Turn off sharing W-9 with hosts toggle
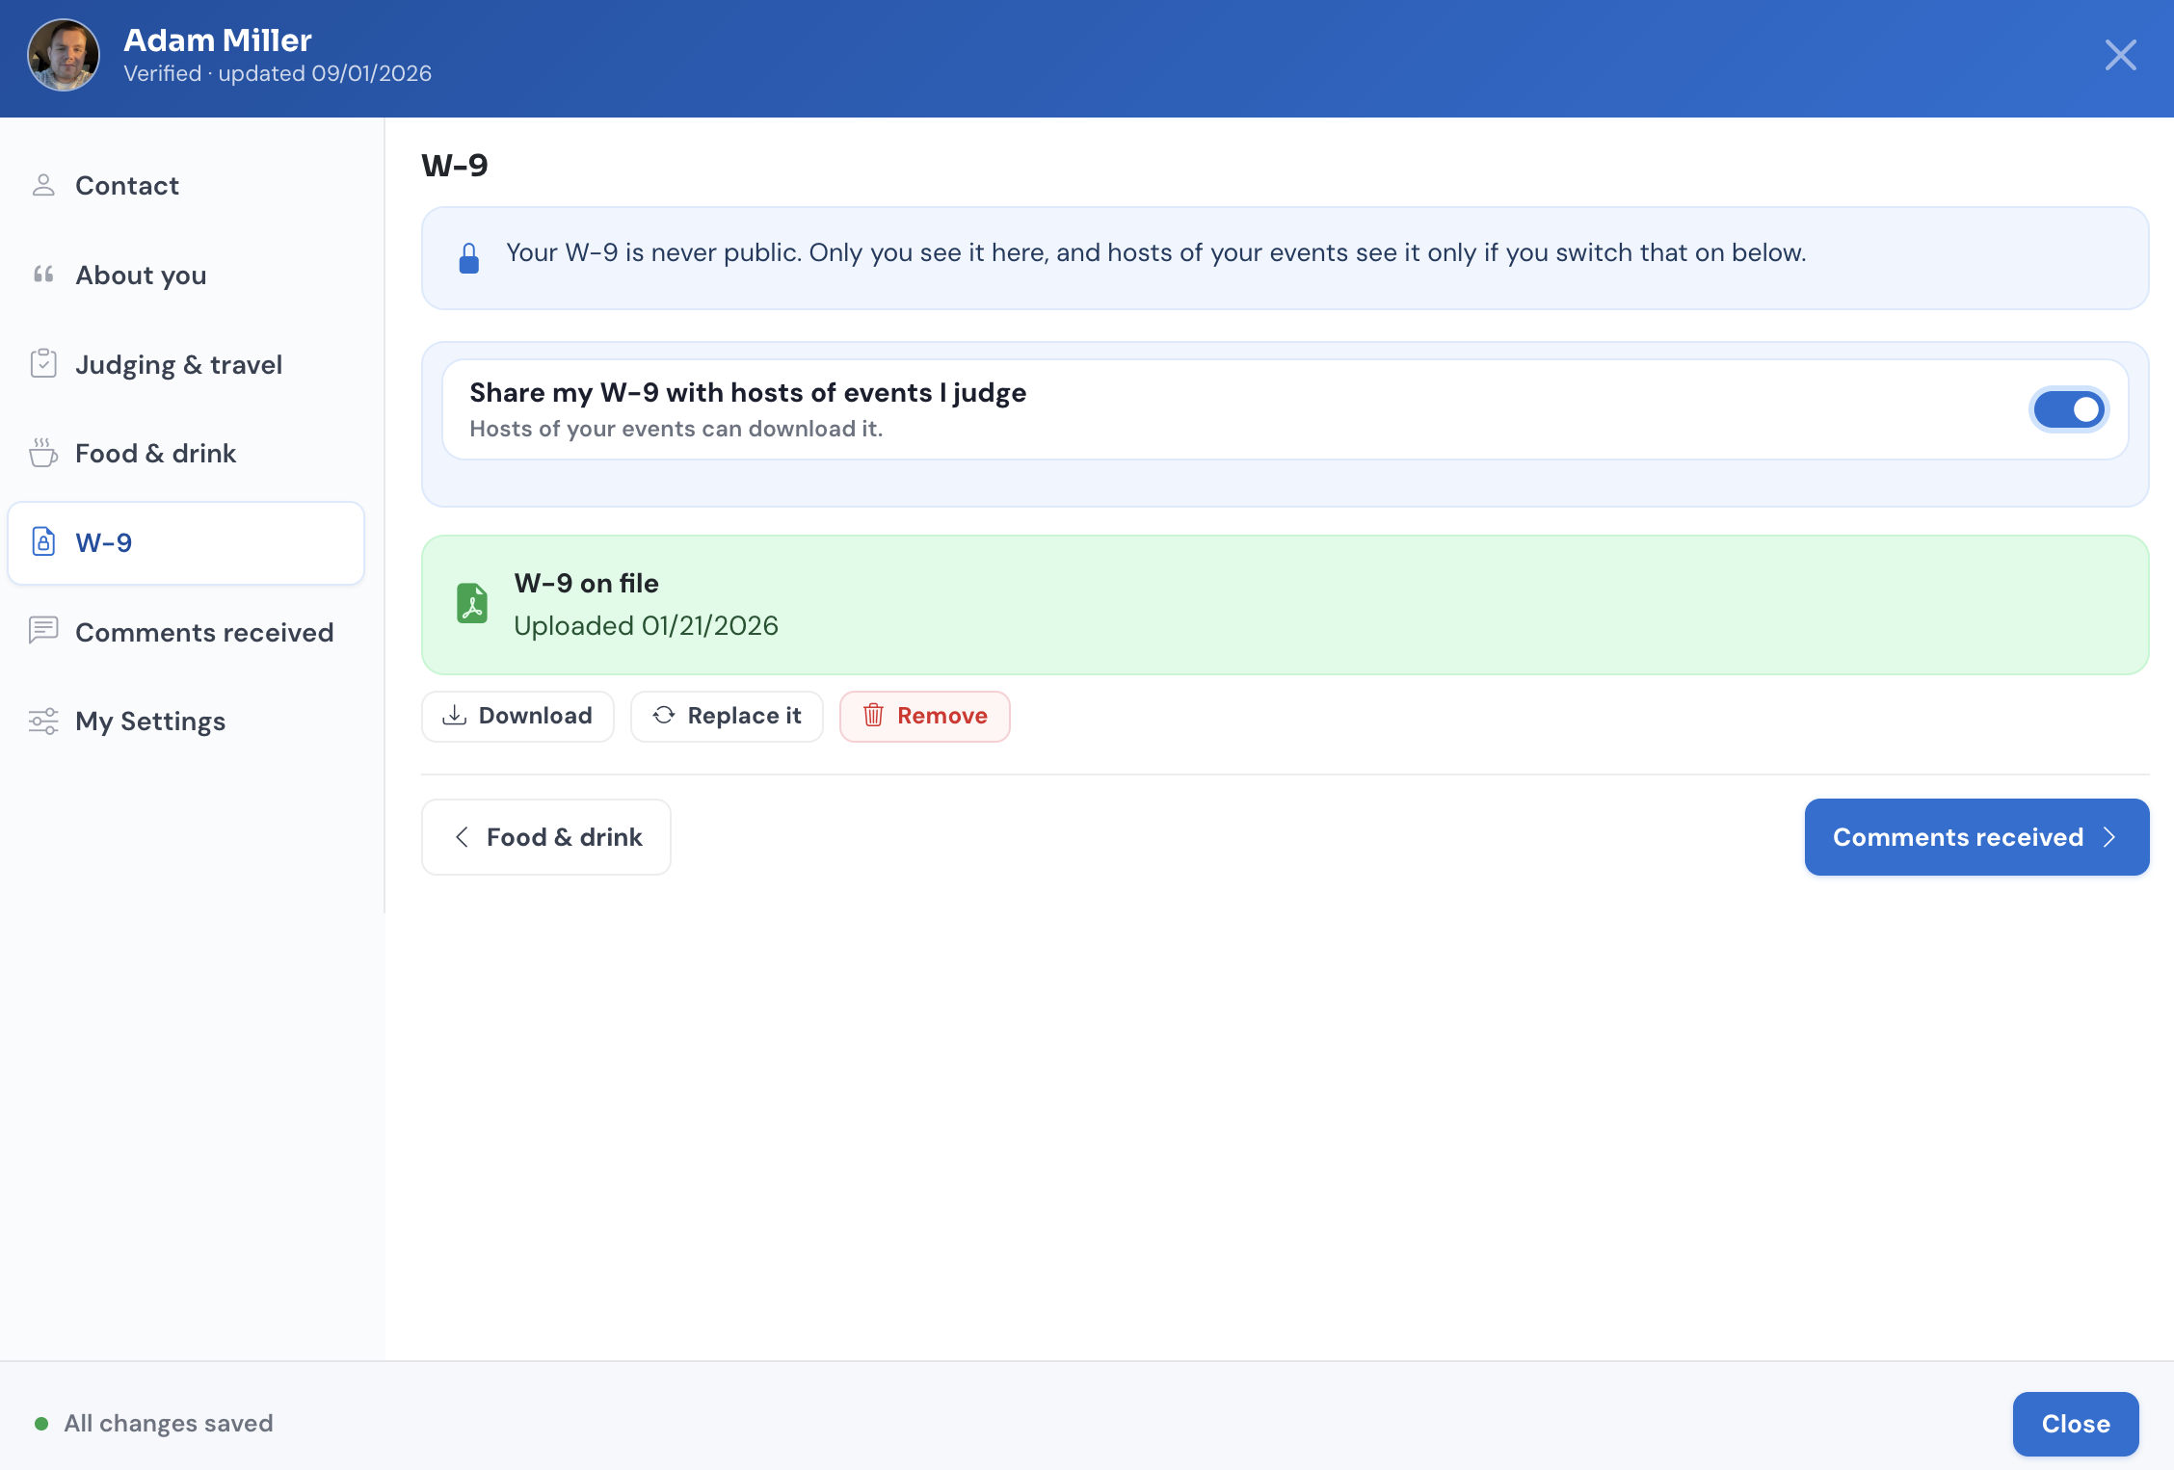Screen dimensions: 2174x1470 click(x=2069, y=409)
